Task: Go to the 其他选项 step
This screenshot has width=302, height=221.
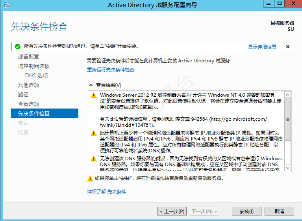Action: 28,85
